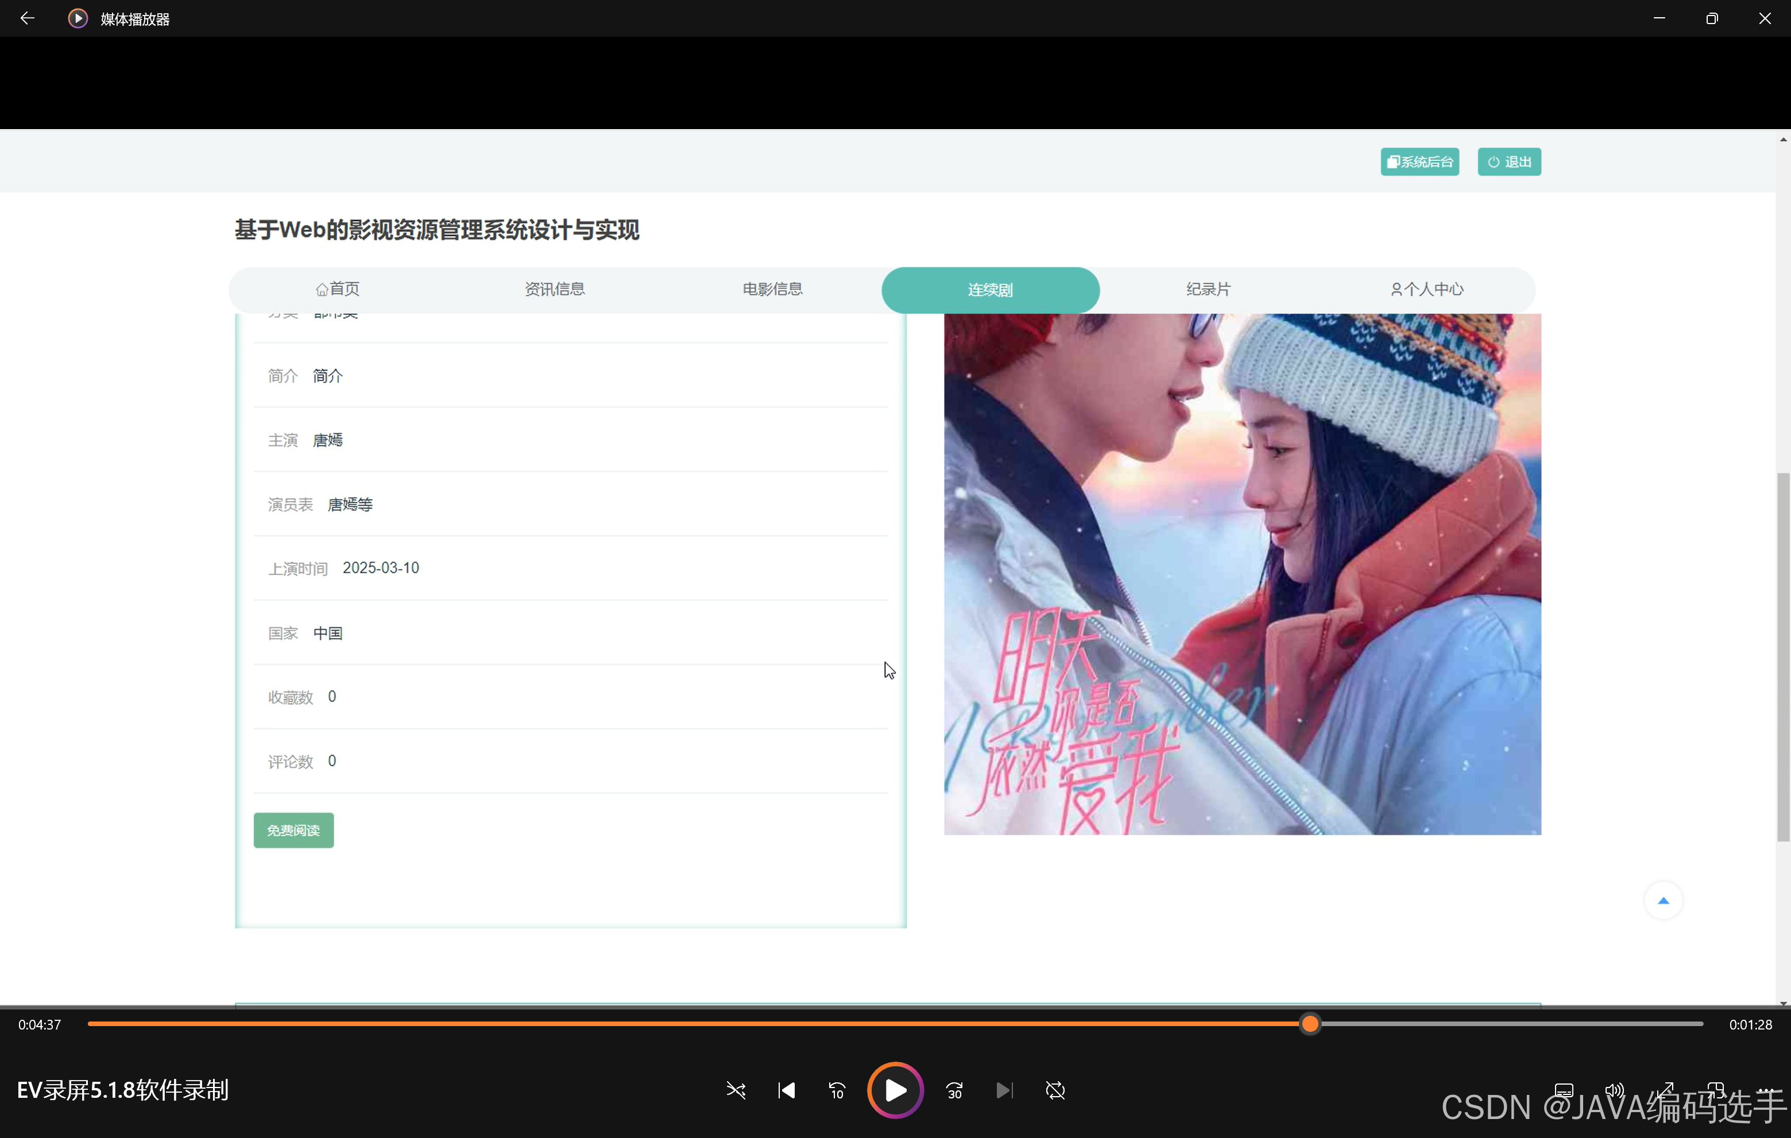This screenshot has width=1791, height=1138.
Task: Click the back arrow in title bar
Action: point(28,18)
